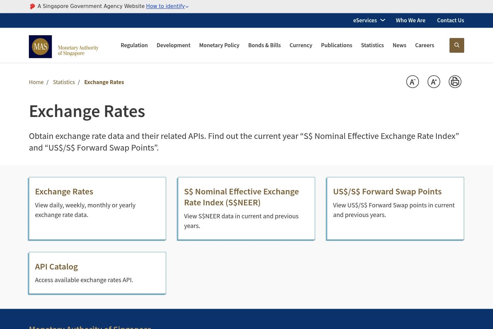The image size is (493, 329).
Task: Go to the News section
Action: (399, 45)
